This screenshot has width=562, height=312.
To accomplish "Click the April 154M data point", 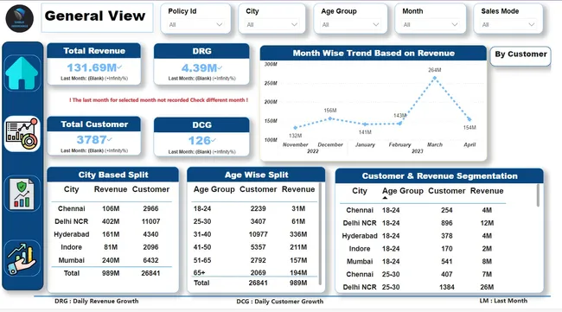I will click(469, 119).
